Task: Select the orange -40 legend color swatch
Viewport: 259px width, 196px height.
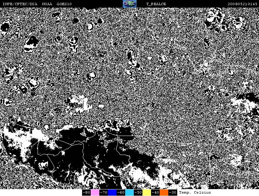Action: point(164,193)
